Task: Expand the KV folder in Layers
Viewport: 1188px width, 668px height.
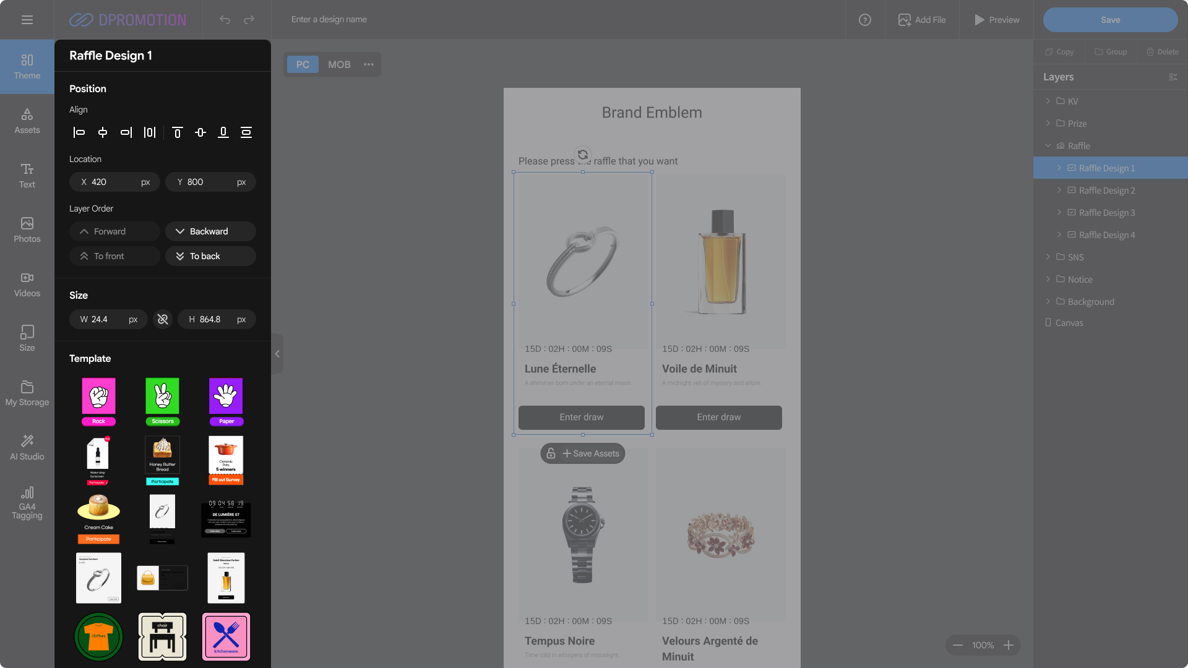Action: point(1048,101)
